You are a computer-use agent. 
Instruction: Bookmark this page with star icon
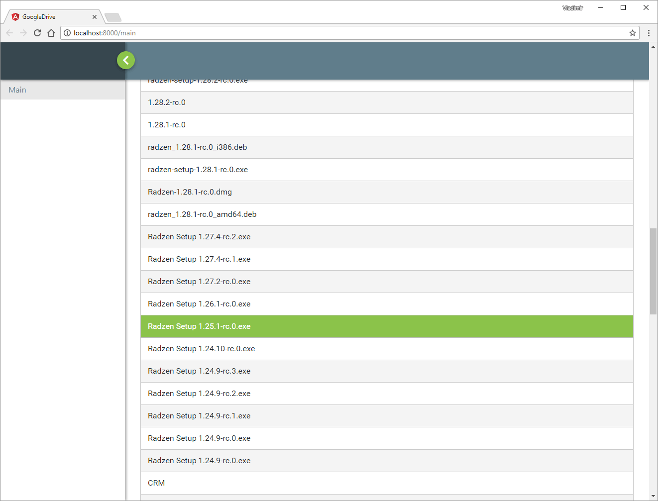(633, 33)
